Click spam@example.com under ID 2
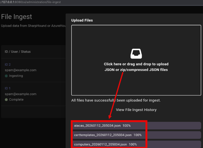 21,70
